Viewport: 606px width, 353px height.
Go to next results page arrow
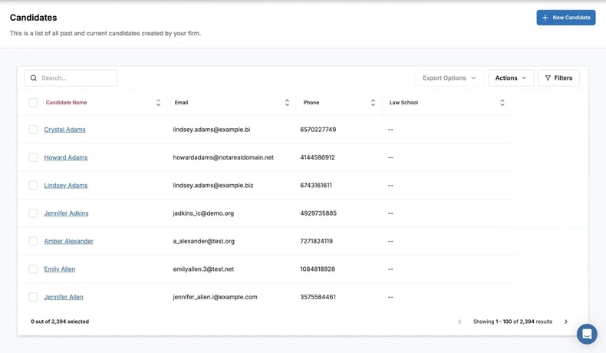pyautogui.click(x=566, y=322)
